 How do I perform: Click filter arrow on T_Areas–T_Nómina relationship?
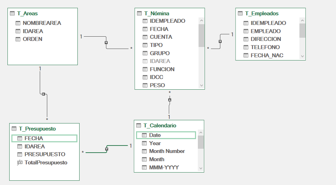pos(106,42)
